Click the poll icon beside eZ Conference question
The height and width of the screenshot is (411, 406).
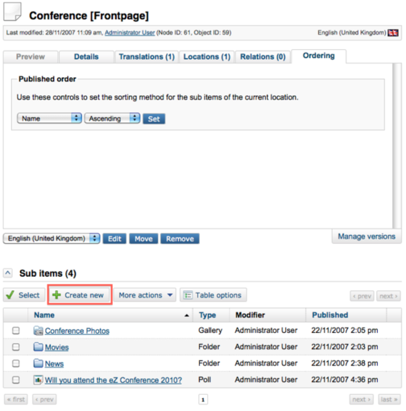coord(38,380)
